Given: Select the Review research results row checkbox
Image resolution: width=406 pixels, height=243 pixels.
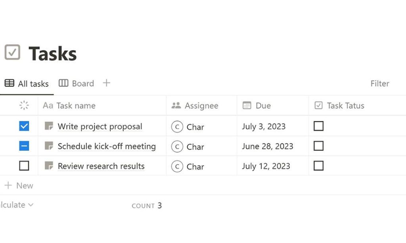Looking at the screenshot, I should 24,166.
